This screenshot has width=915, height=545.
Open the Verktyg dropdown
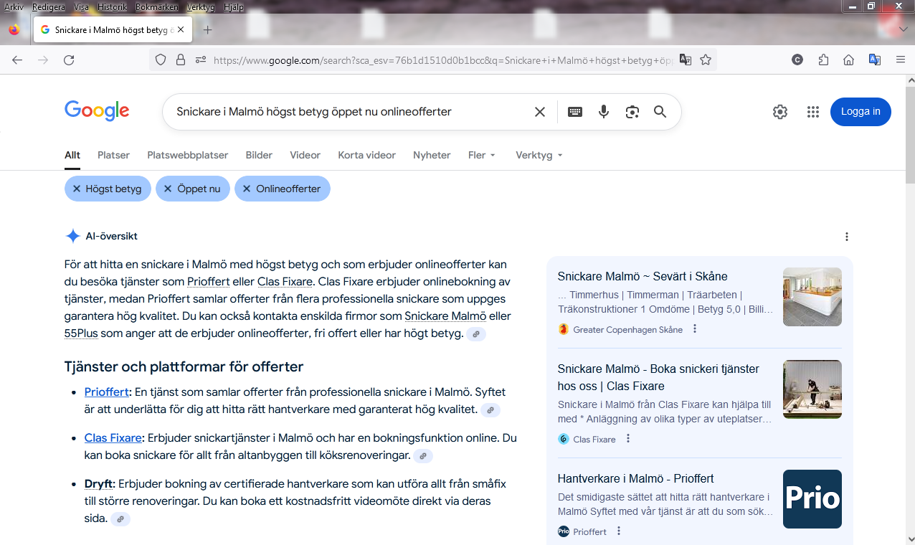click(x=539, y=155)
